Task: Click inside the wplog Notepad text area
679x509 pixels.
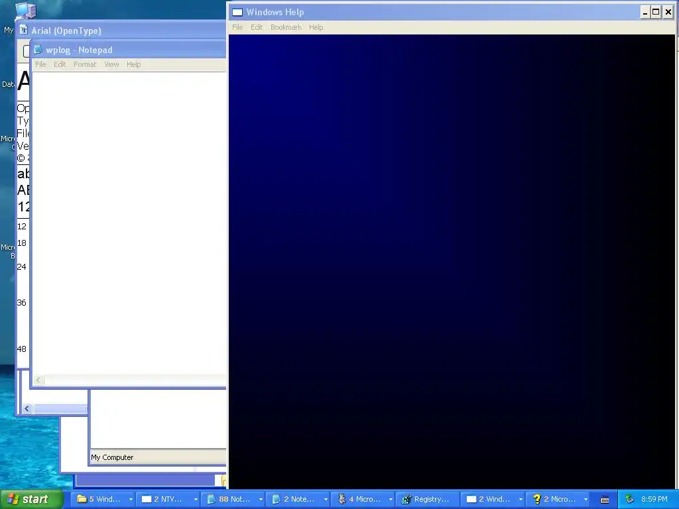Action: pyautogui.click(x=129, y=223)
